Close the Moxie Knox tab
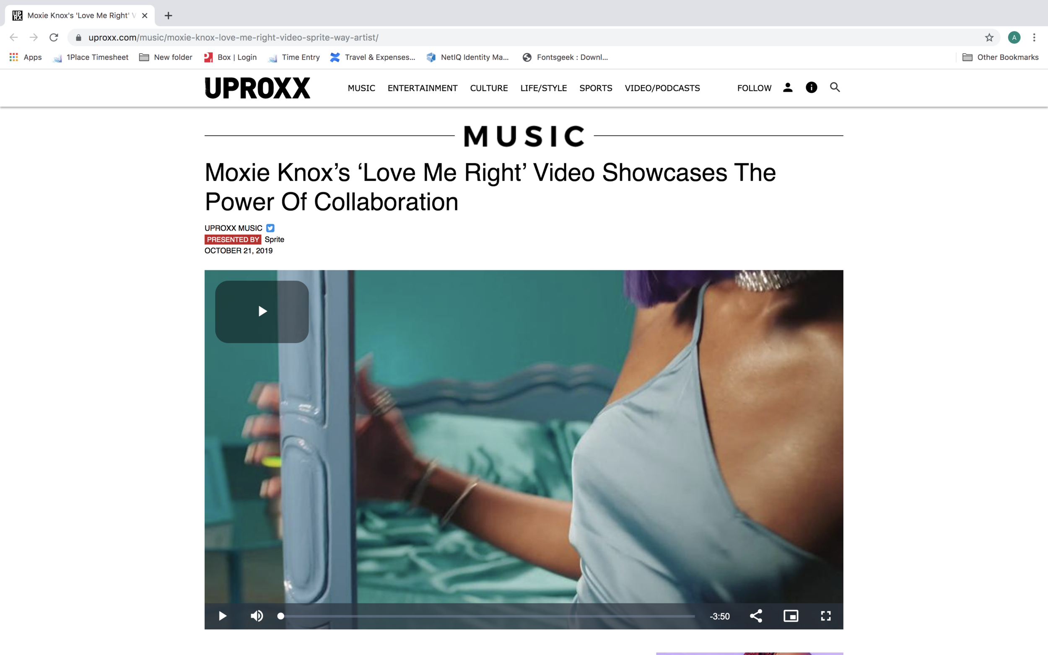The height and width of the screenshot is (655, 1048). pos(145,16)
